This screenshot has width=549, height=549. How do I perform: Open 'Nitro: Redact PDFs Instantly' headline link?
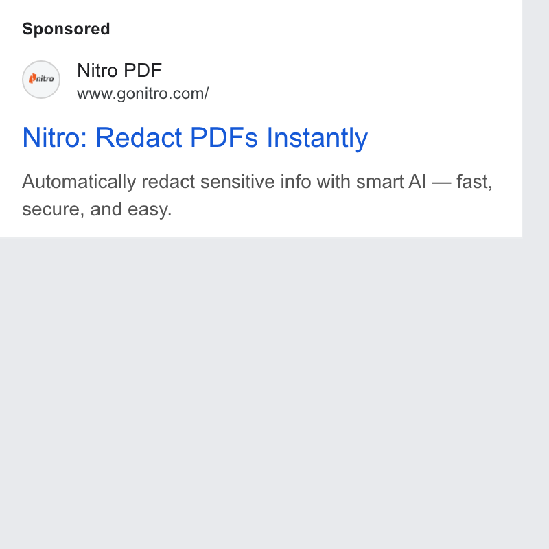click(195, 138)
